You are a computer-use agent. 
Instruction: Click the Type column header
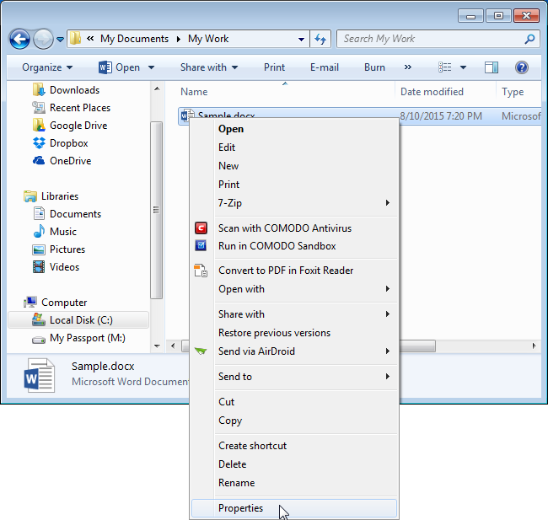[x=513, y=92]
